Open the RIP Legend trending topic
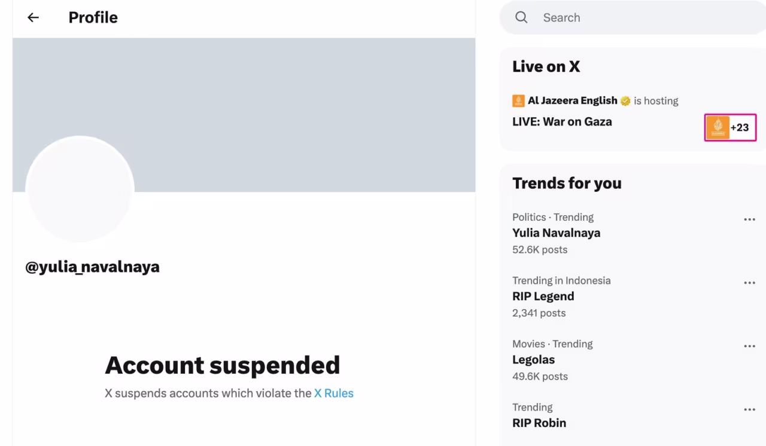766x446 pixels. click(543, 297)
